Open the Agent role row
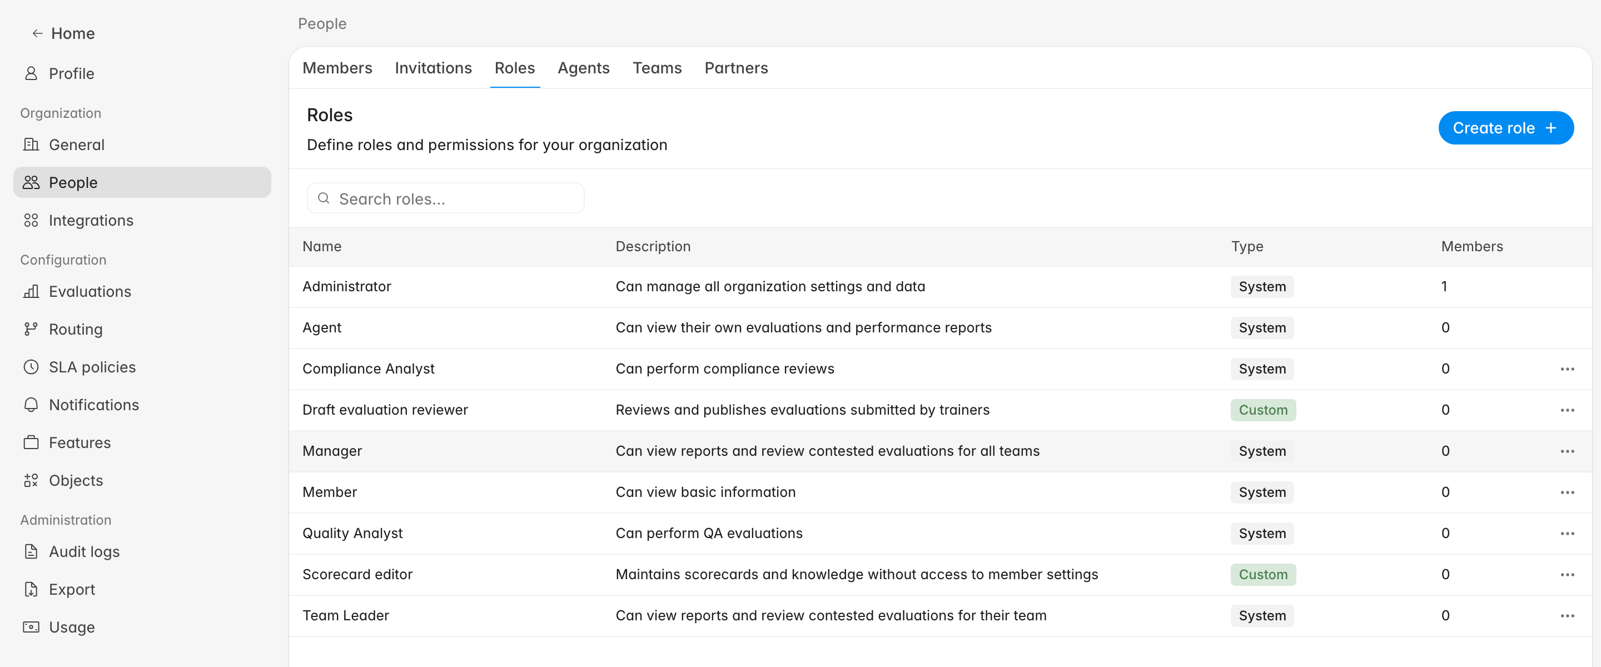 (x=939, y=327)
